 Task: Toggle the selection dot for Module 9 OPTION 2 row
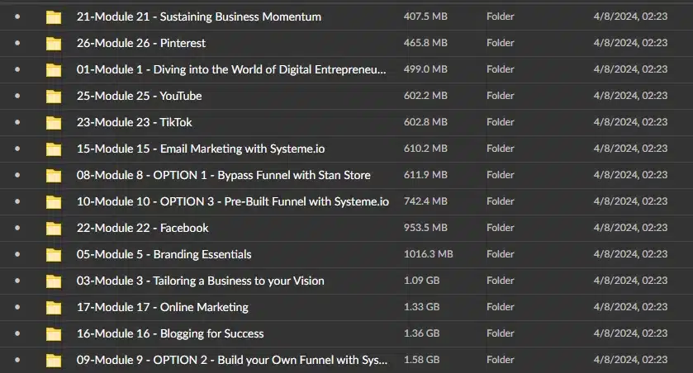(x=17, y=360)
